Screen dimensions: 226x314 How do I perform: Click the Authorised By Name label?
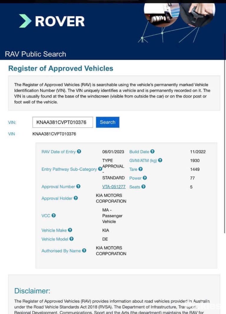click(61, 251)
